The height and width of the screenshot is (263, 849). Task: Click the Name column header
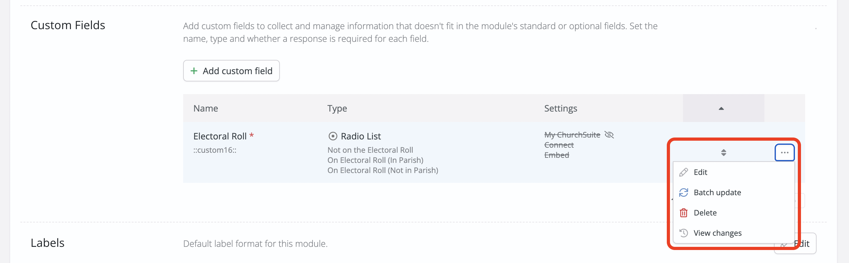(x=206, y=108)
